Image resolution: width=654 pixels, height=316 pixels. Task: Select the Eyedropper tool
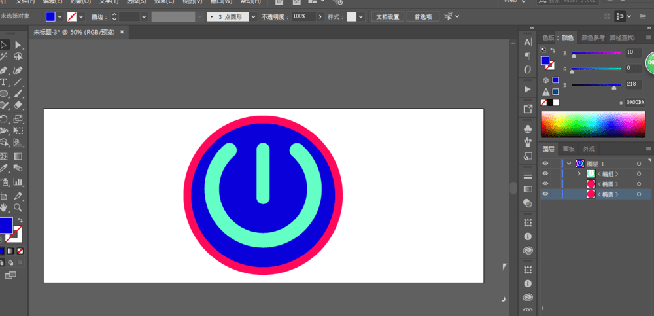click(4, 168)
